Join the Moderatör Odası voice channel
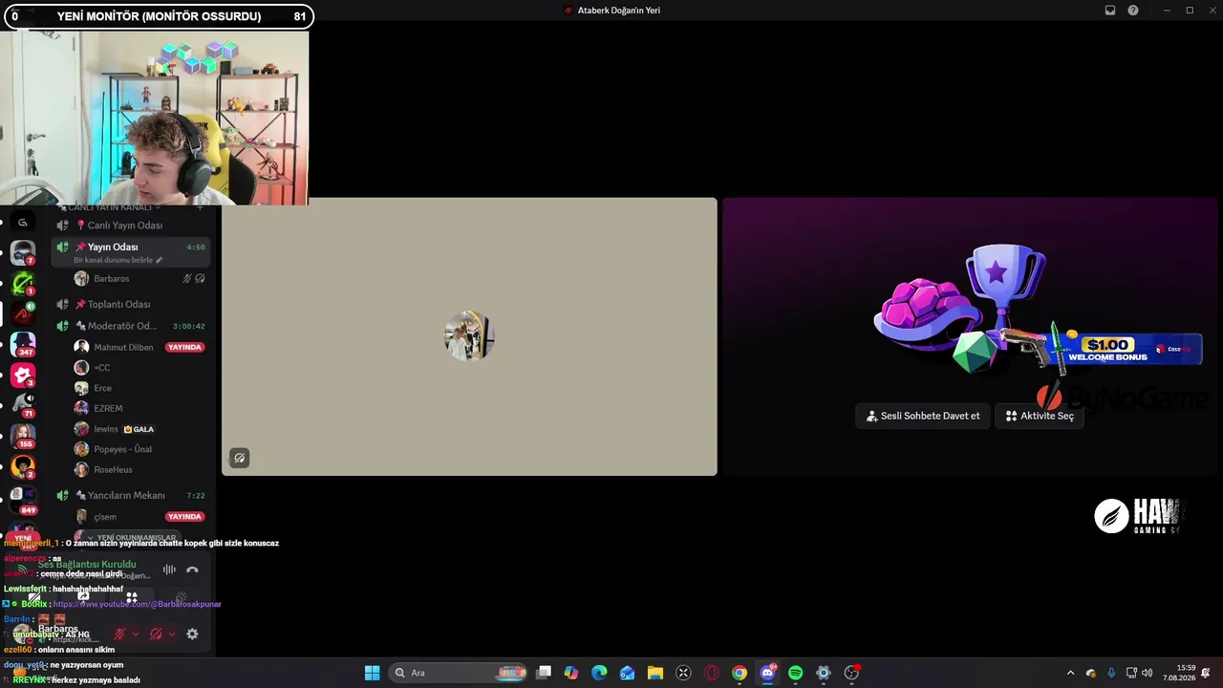This screenshot has height=688, width=1223. coord(132,326)
